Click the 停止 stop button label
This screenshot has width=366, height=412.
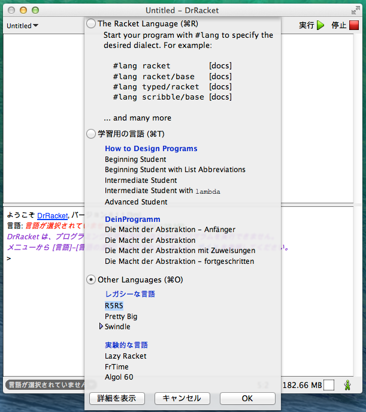[339, 25]
